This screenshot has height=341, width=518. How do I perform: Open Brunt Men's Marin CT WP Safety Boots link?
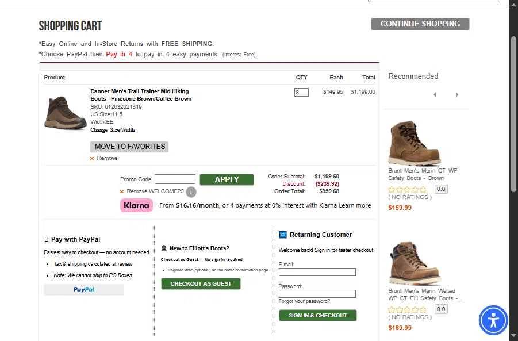coord(423,174)
